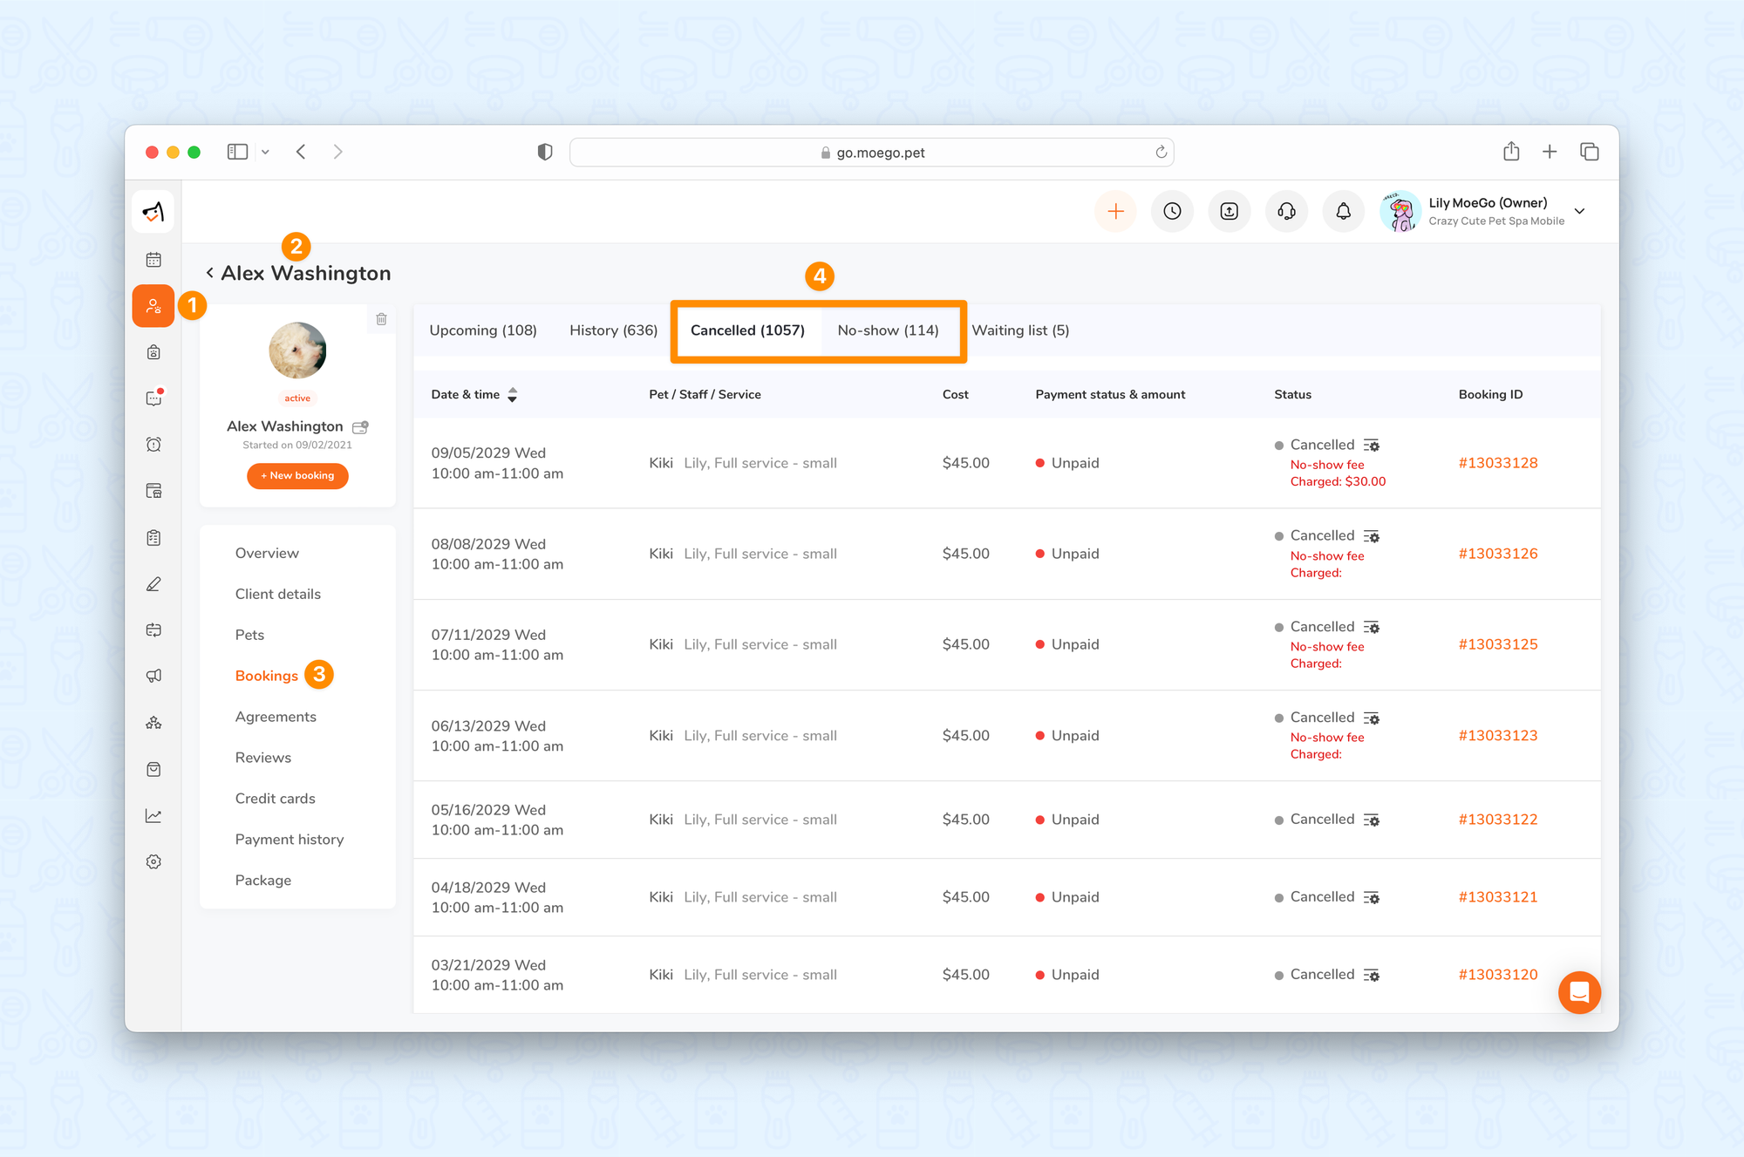The height and width of the screenshot is (1157, 1744).
Task: Expand the Lily MoeGo account dropdown
Action: (x=1579, y=211)
